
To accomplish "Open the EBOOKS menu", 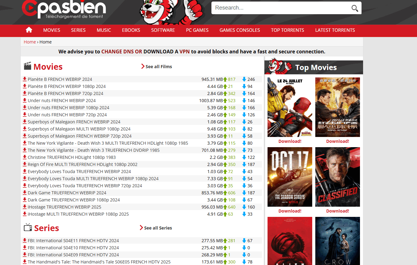I will (131, 30).
